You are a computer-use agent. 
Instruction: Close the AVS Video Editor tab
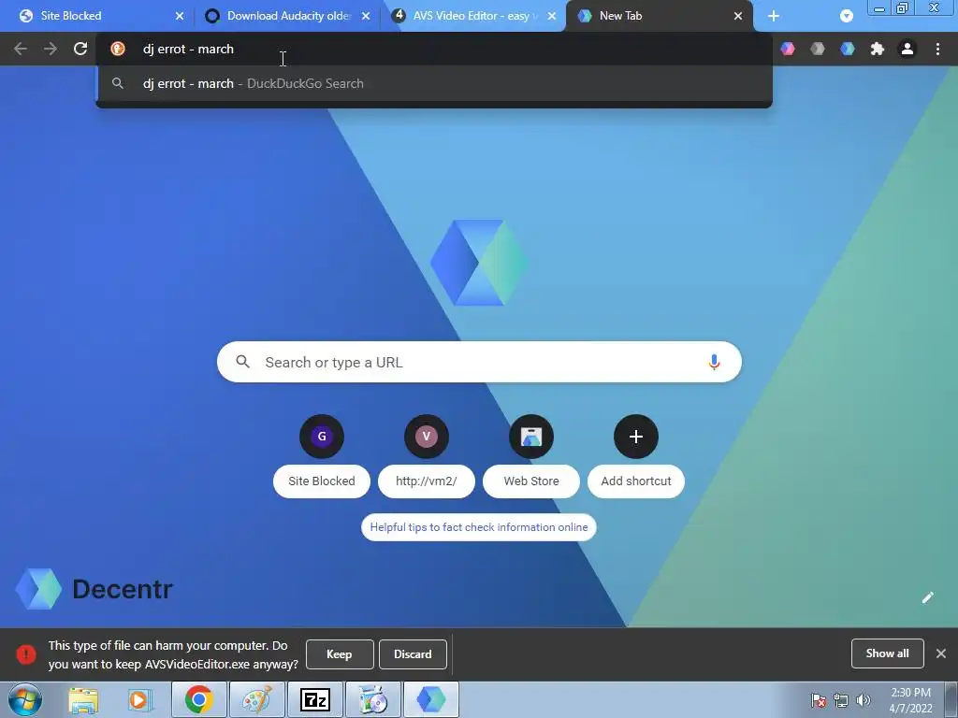(x=552, y=16)
